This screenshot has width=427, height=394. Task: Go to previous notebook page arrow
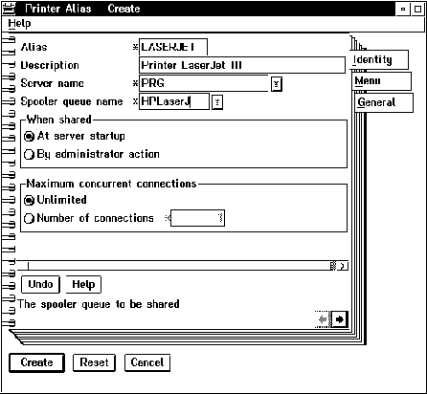pyautogui.click(x=323, y=319)
